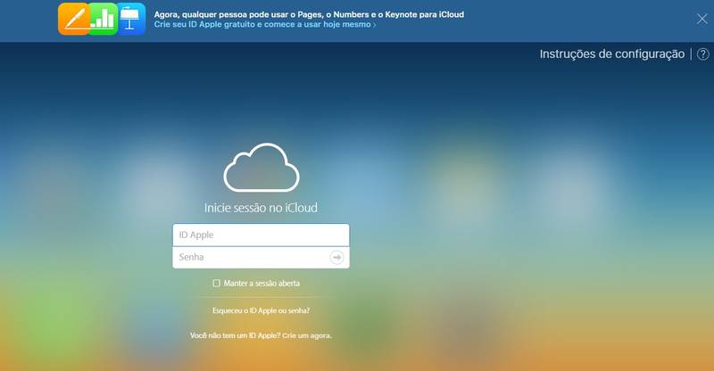
Task: Focus the ID Apple input field
Action: point(261,235)
